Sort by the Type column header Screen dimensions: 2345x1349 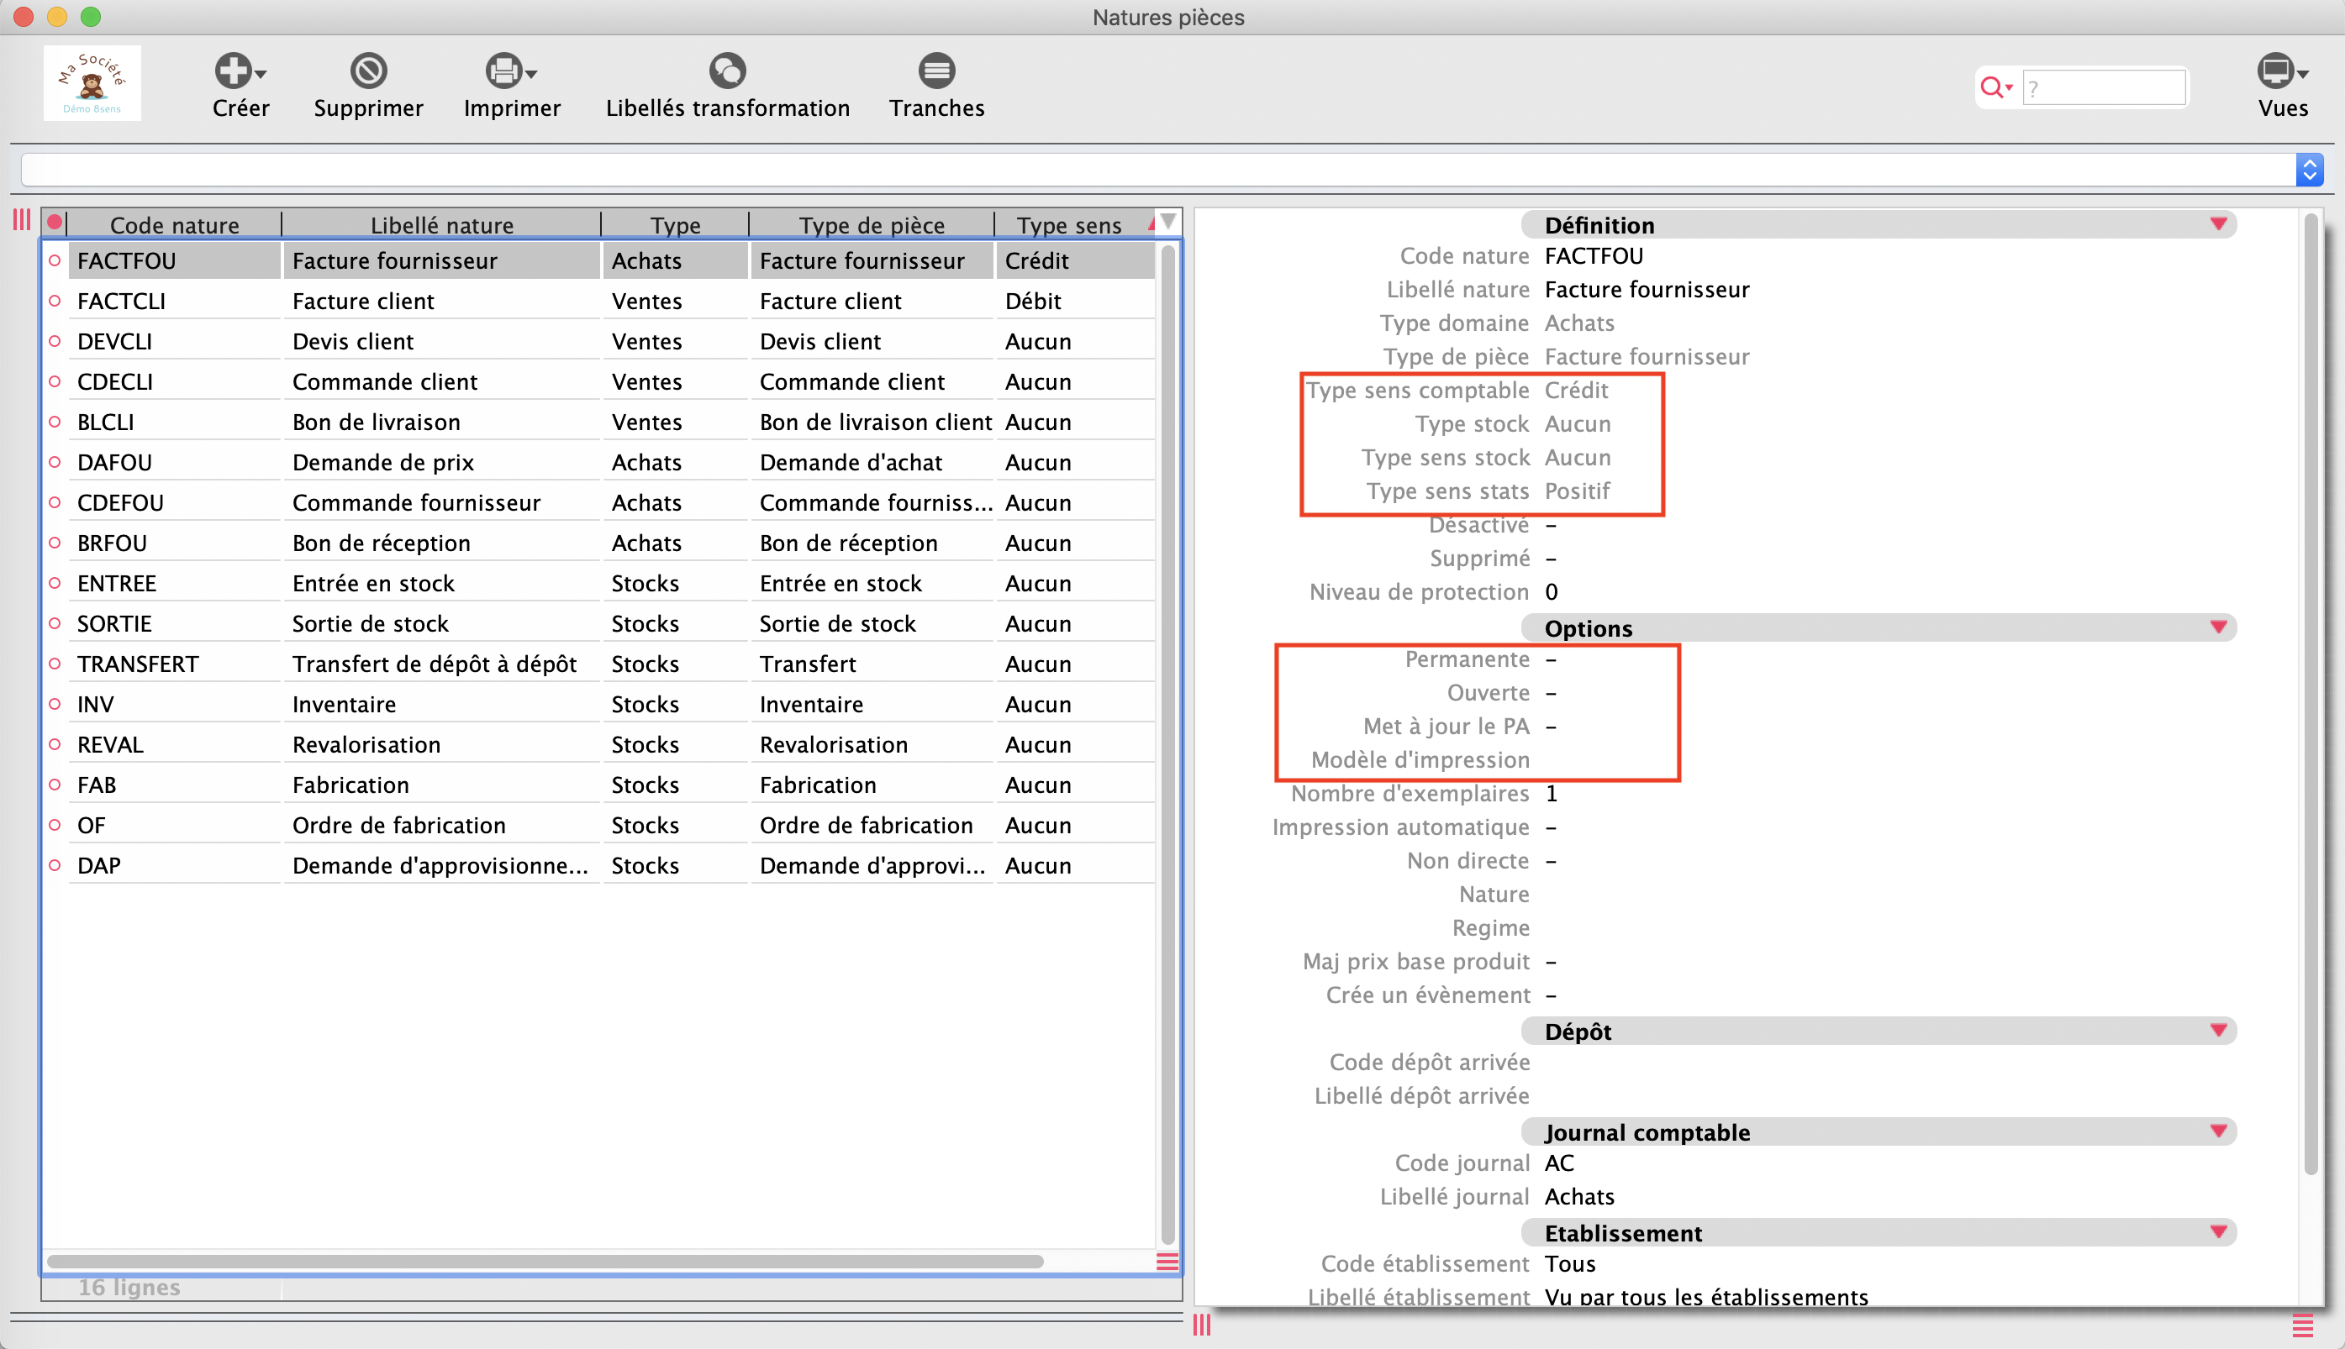pos(675,224)
